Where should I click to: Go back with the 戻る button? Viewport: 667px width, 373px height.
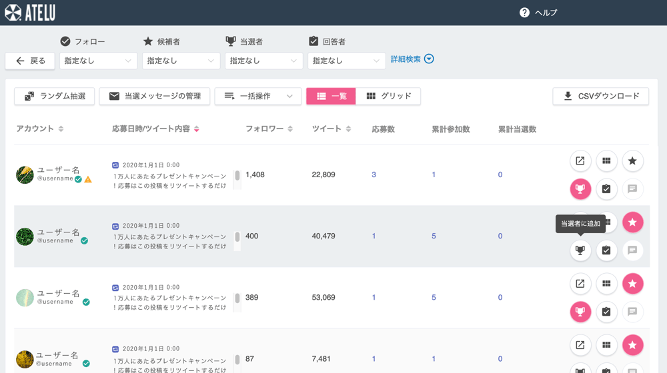coord(30,61)
